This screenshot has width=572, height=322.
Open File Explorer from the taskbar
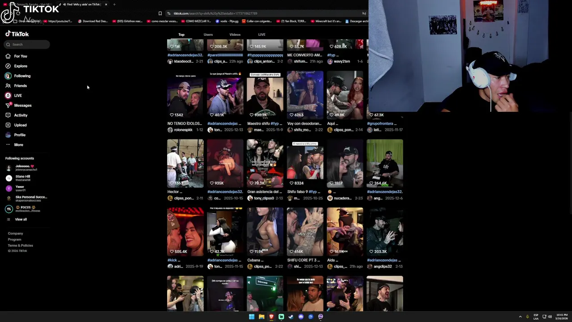(x=261, y=317)
